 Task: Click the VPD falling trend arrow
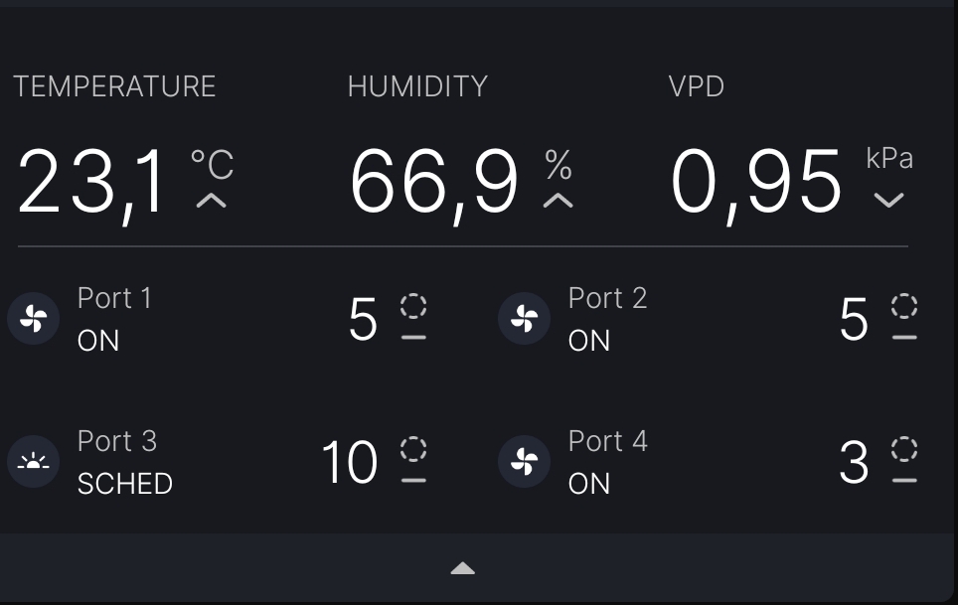[888, 201]
